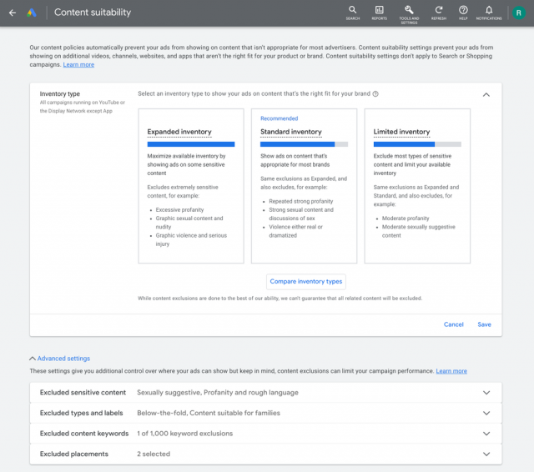The height and width of the screenshot is (472, 534).
Task: Click the Refresh icon
Action: (x=439, y=10)
